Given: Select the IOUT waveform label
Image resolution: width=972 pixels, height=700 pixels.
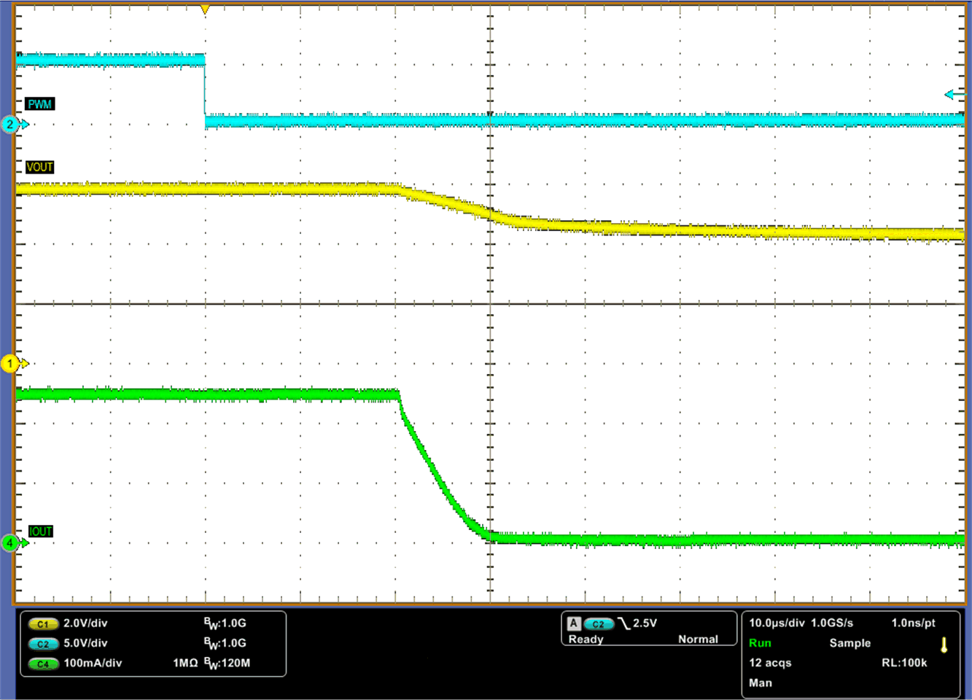Looking at the screenshot, I should coord(41,532).
